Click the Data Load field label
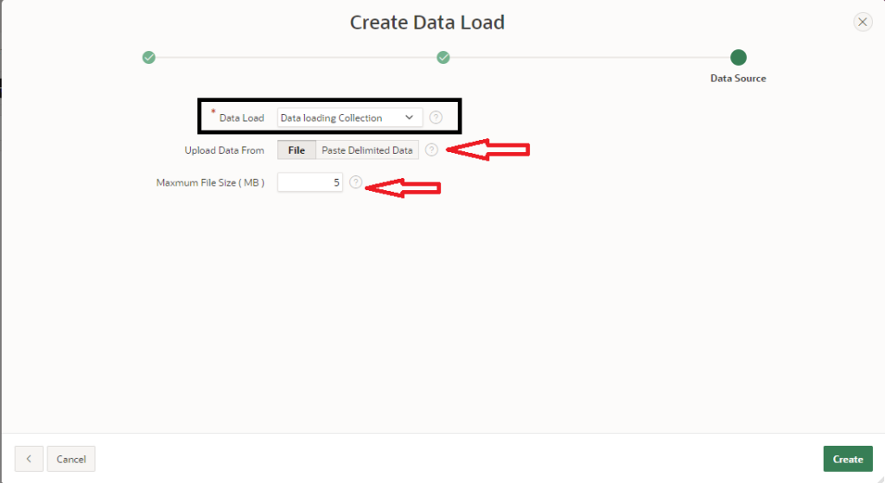This screenshot has height=483, width=885. 241,118
